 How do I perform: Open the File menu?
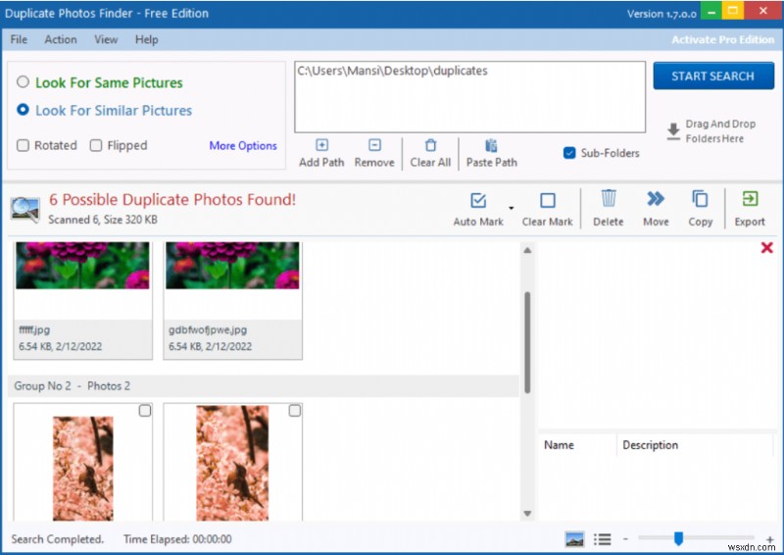[19, 39]
